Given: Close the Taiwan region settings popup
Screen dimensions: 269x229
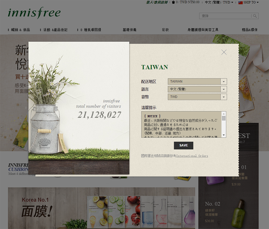Looking at the screenshot, I should 224,52.
